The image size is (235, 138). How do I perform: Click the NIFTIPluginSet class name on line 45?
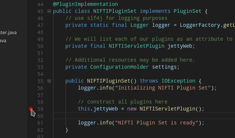[115, 11]
